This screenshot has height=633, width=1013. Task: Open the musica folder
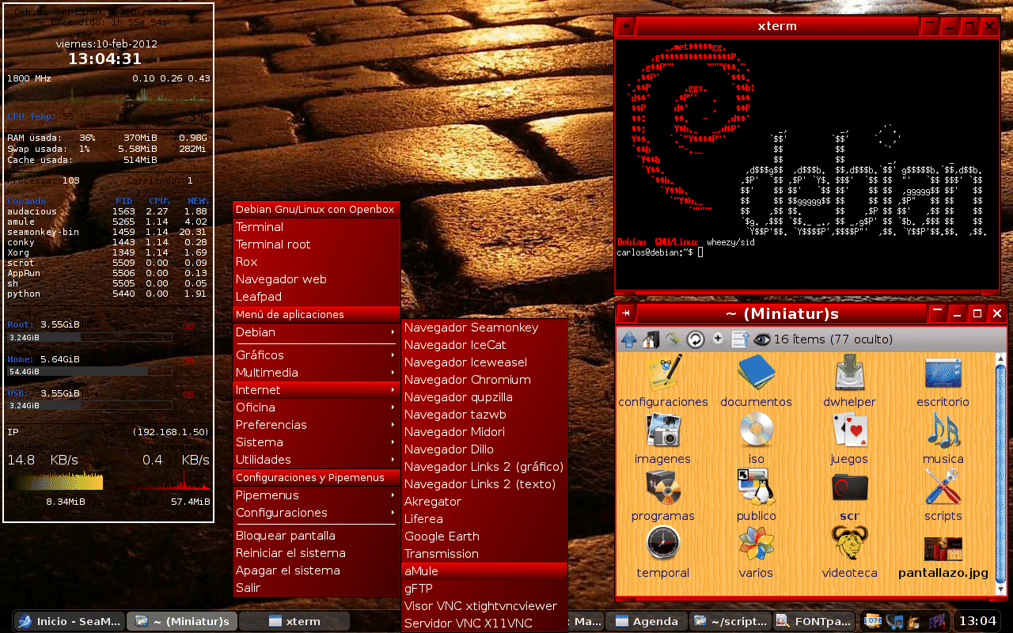(x=943, y=438)
